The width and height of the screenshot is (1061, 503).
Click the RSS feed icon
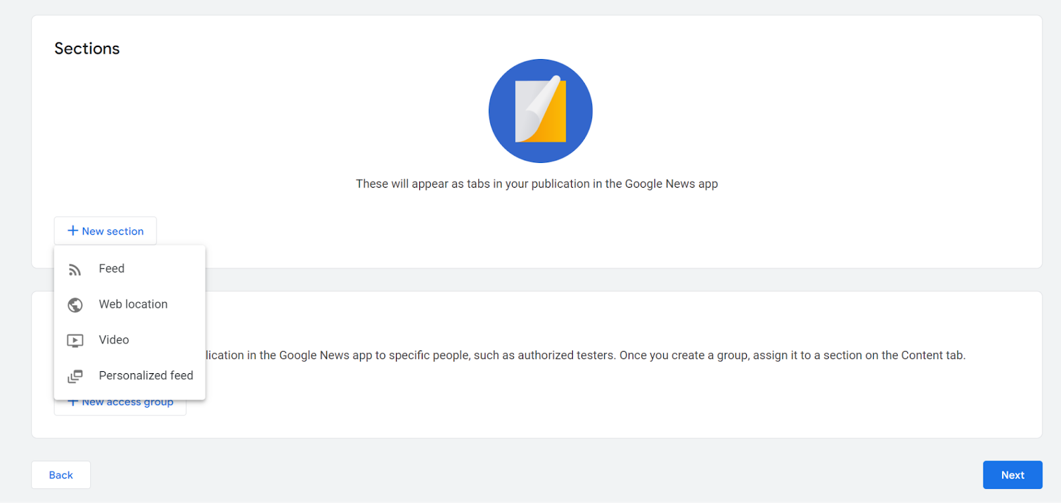tap(75, 270)
